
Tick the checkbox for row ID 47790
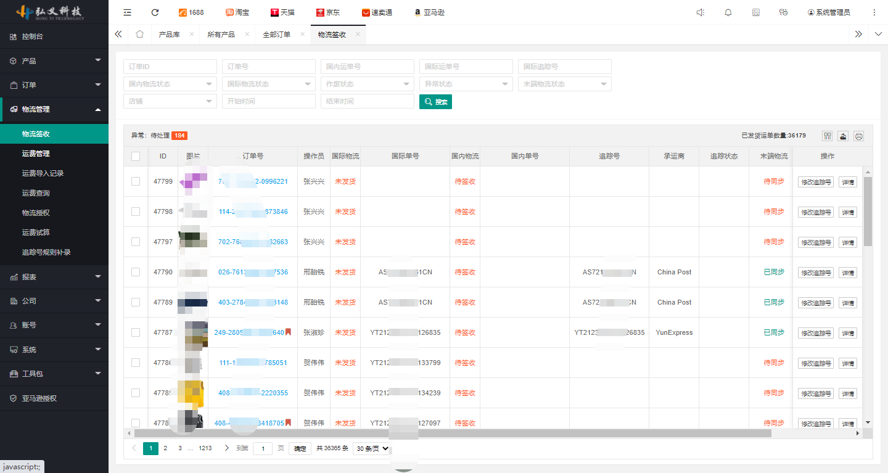pyautogui.click(x=136, y=272)
